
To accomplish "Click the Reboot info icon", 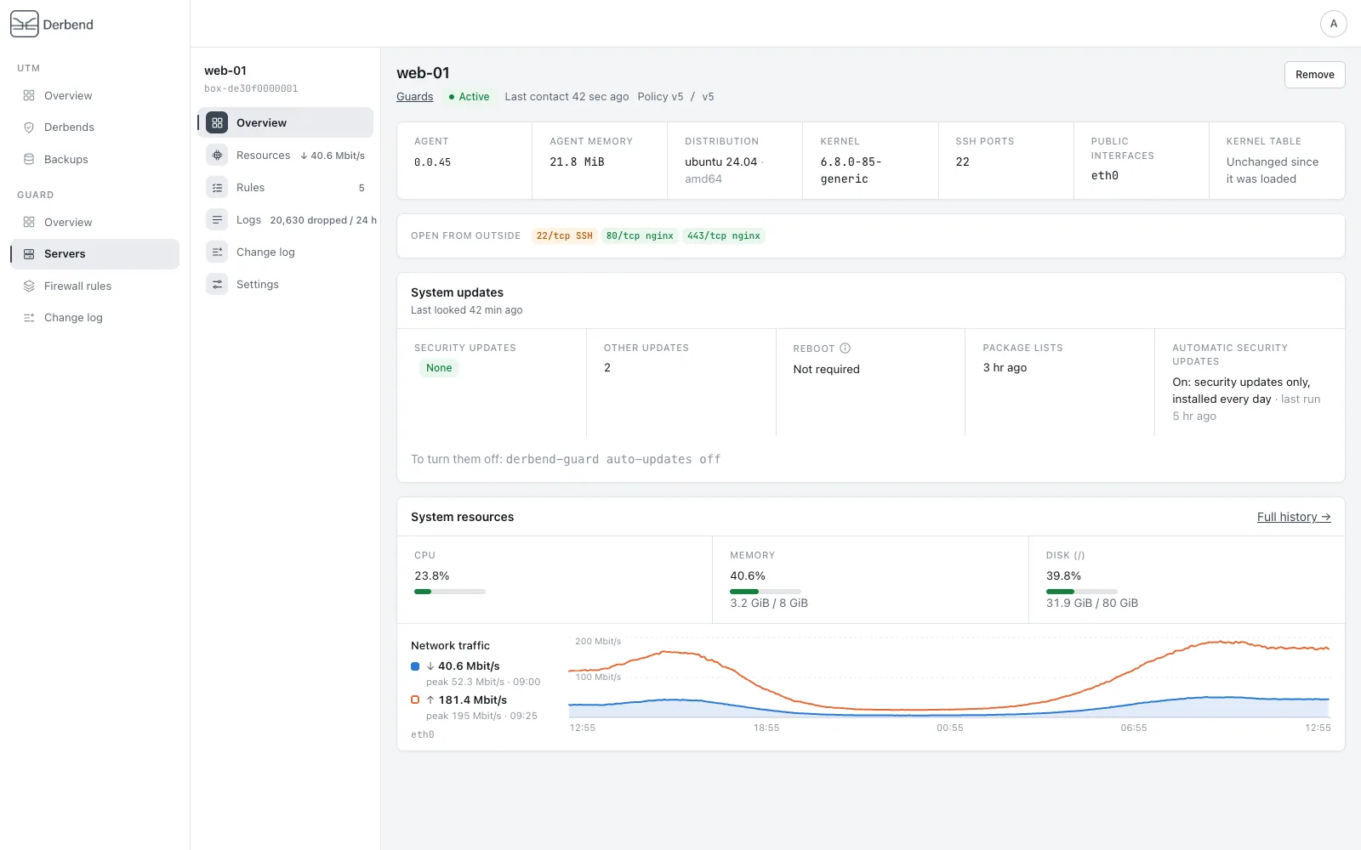I will (845, 348).
